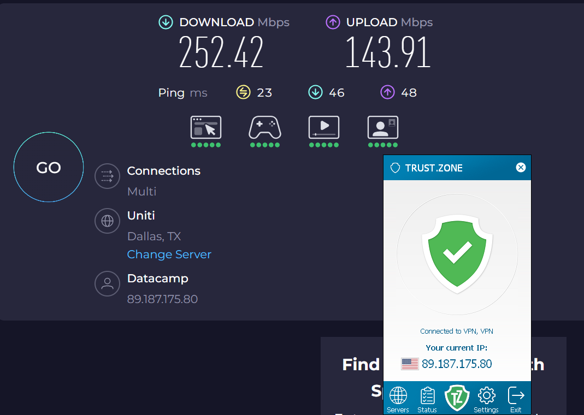The image size is (584, 415).
Task: Click the Change Server link
Action: tap(169, 254)
